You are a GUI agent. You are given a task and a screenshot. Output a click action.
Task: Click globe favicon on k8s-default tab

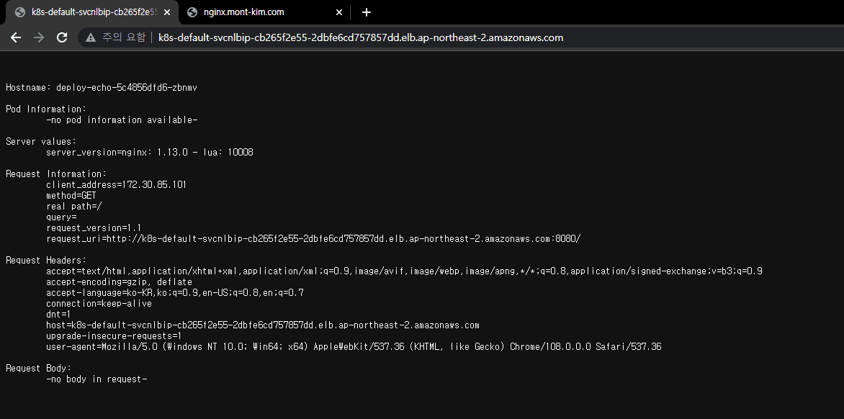19,12
